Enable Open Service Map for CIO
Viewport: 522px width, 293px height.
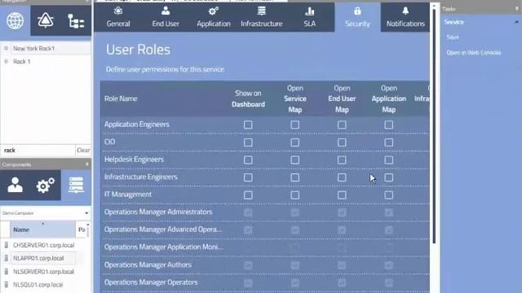click(x=295, y=142)
